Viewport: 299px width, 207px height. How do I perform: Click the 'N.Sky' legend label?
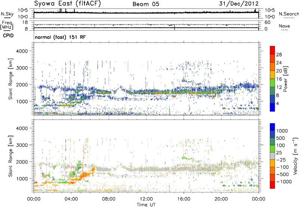pos(7,14)
